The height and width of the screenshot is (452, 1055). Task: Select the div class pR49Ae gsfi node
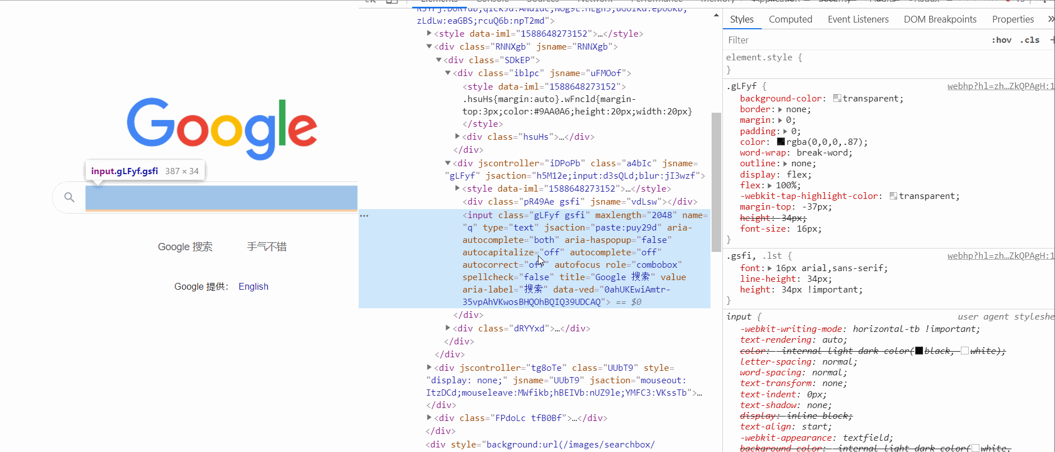[x=580, y=202]
